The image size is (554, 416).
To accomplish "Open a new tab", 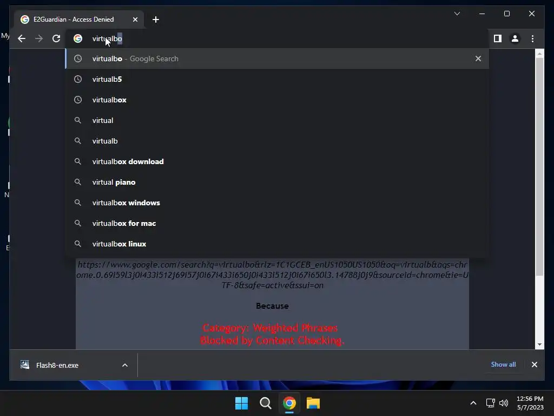I will (156, 19).
